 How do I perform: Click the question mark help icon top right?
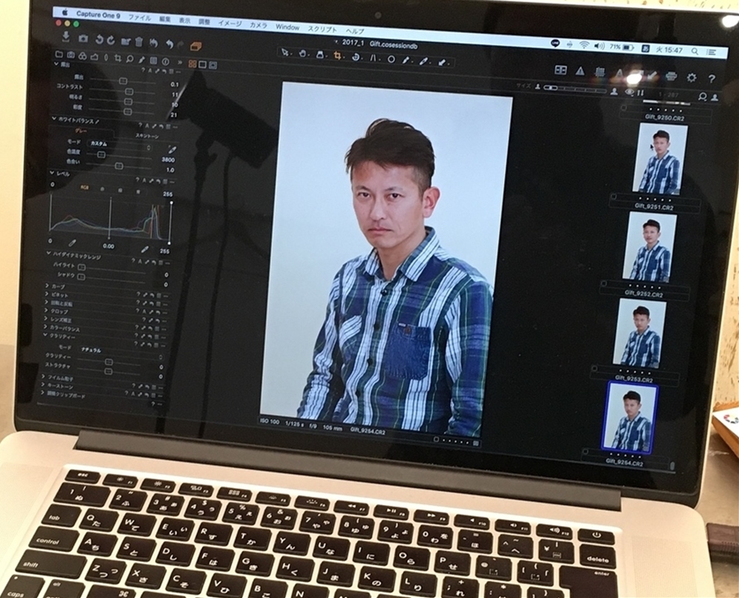tap(712, 78)
